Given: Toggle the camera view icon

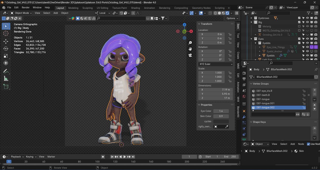Looking at the screenshot, I should 190,55.
